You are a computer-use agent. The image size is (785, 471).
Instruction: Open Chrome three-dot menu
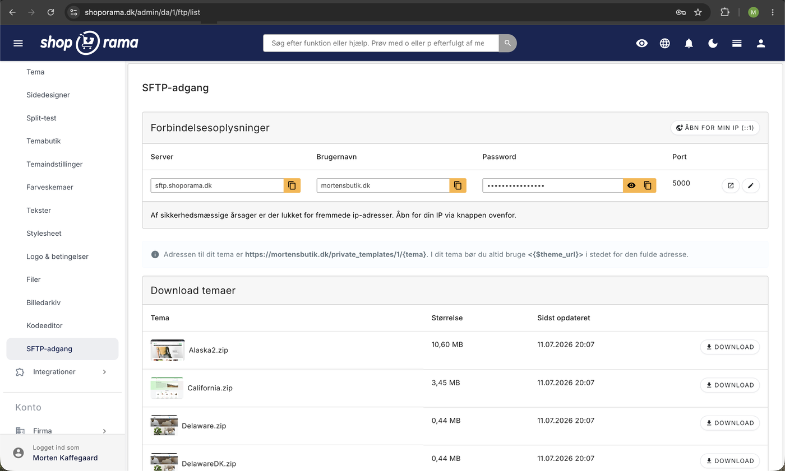pyautogui.click(x=773, y=12)
